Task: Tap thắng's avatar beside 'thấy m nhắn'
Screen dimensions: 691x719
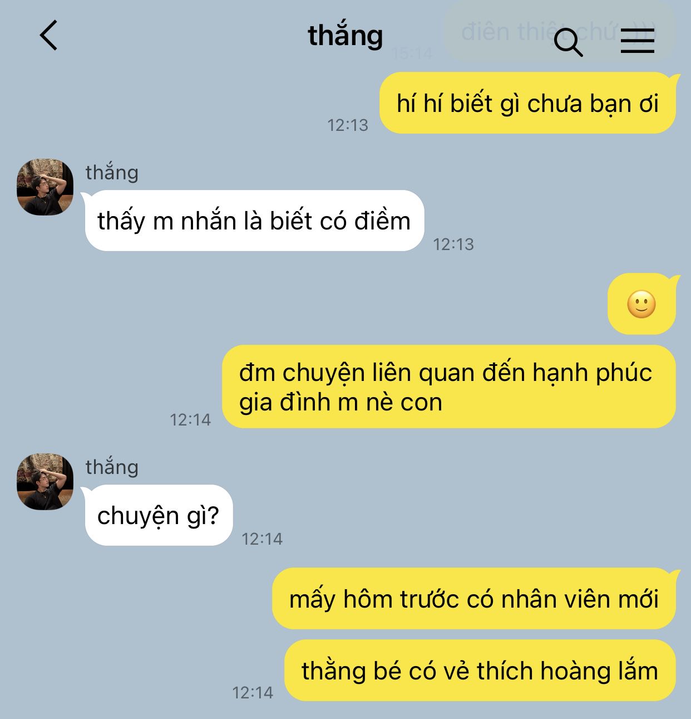Action: coord(45,187)
